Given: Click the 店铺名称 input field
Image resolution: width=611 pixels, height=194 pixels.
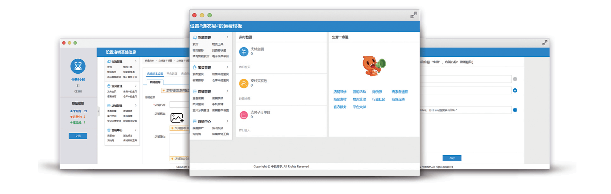Looking at the screenshot, I should [180, 105].
